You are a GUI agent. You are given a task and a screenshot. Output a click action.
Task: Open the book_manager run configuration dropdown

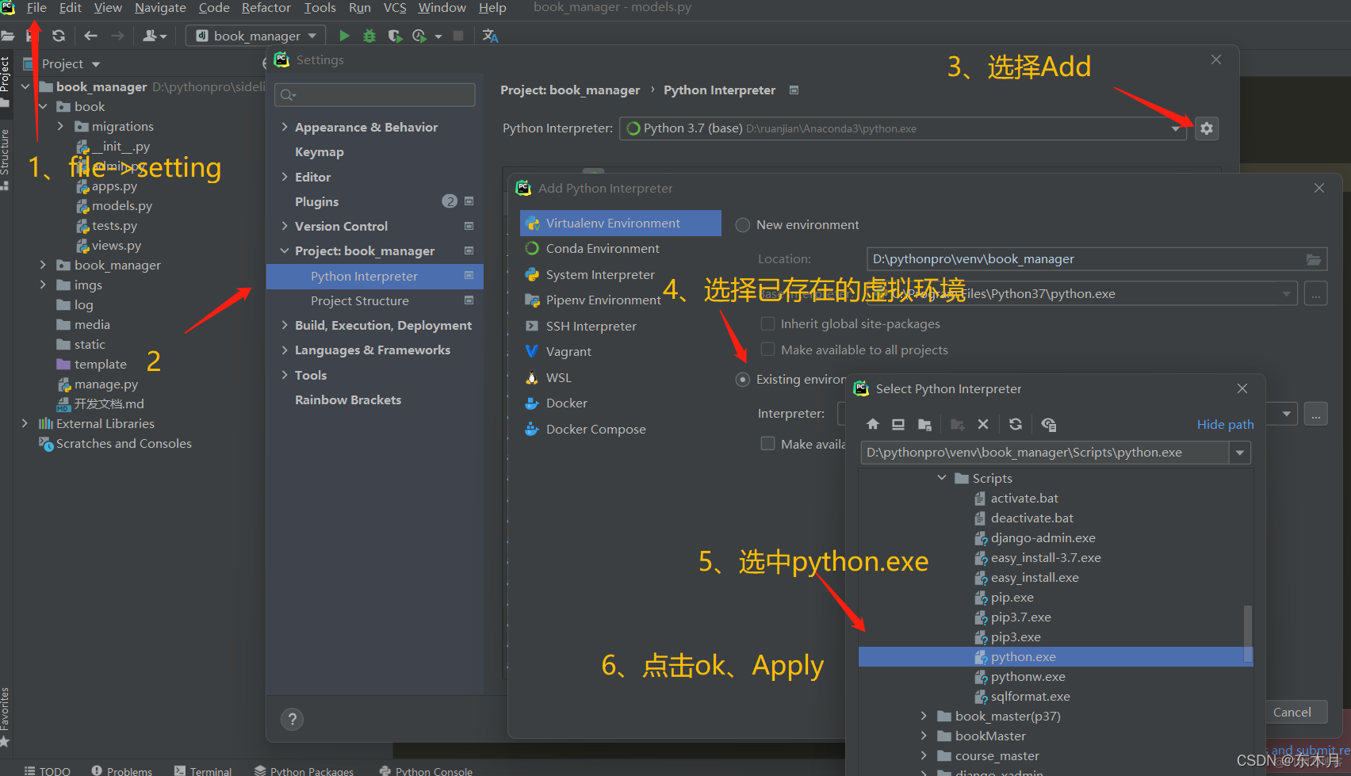[x=255, y=36]
